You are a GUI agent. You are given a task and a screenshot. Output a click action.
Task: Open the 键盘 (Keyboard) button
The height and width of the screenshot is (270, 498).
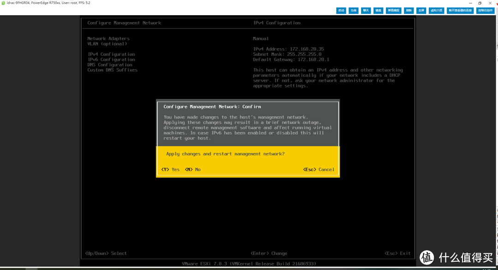pyautogui.click(x=378, y=11)
